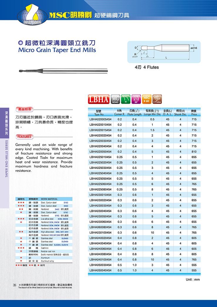The width and height of the screenshot is (217, 307).
Task: Select the 'Exotic material' row
Action: pos(44,254)
